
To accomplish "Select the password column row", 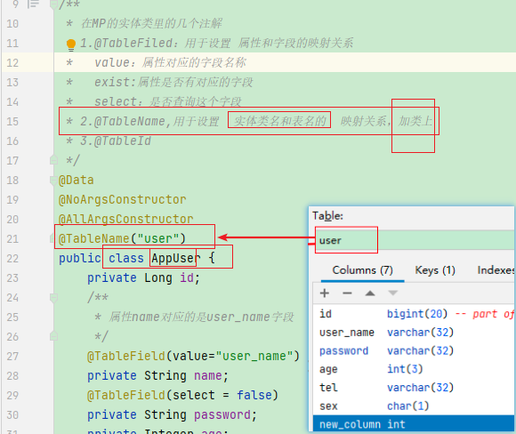I will click(x=414, y=350).
